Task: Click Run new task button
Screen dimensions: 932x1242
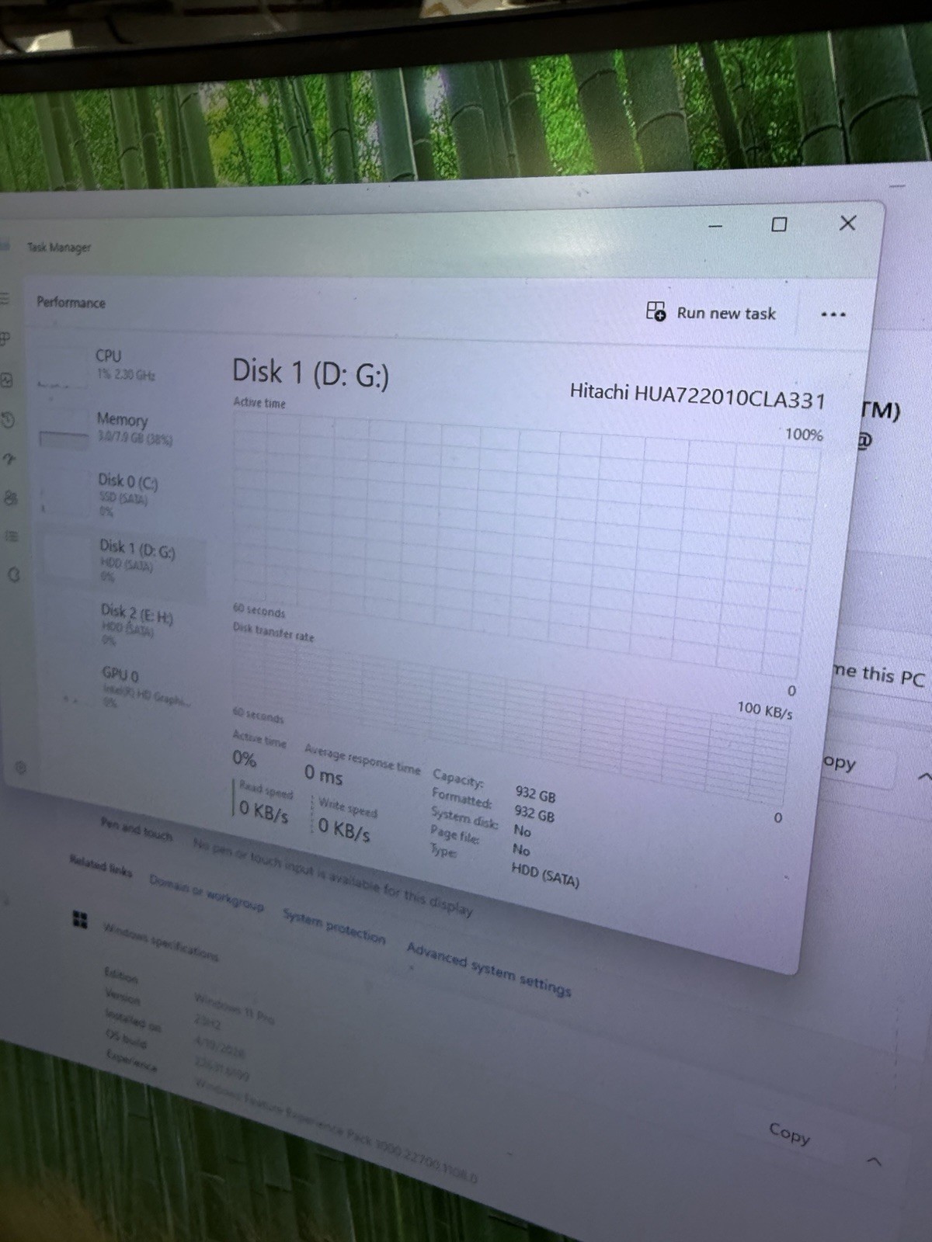Action: (711, 312)
